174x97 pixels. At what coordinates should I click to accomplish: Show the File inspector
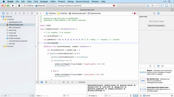[154, 13]
